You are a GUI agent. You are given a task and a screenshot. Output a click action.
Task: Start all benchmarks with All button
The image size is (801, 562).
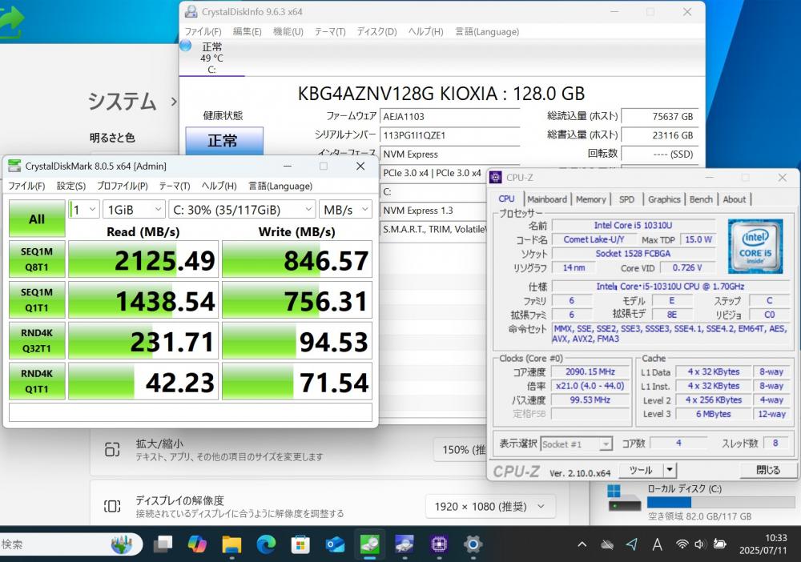pyautogui.click(x=37, y=219)
